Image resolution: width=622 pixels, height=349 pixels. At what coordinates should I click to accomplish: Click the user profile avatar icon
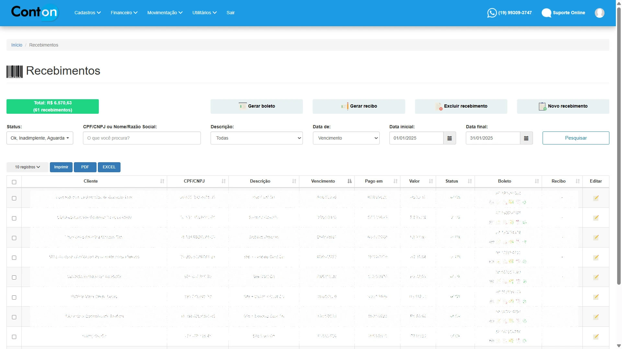[599, 13]
